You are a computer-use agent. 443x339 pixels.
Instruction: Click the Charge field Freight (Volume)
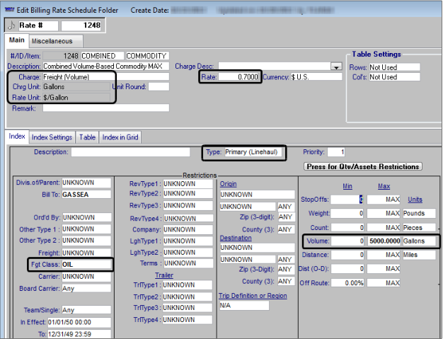point(106,77)
